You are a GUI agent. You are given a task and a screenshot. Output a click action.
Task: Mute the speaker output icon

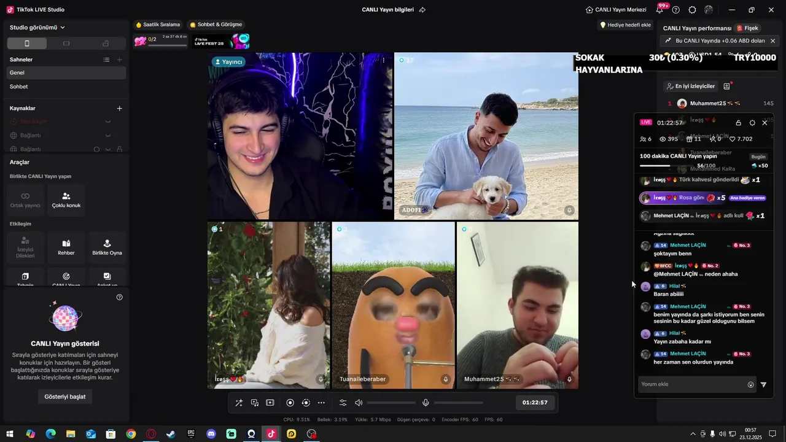pyautogui.click(x=359, y=403)
